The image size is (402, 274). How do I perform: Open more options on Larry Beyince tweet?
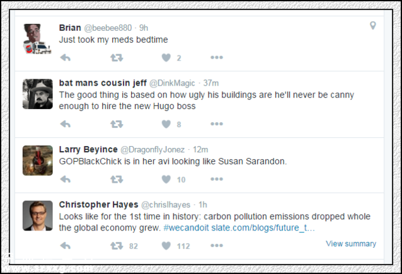tap(217, 179)
